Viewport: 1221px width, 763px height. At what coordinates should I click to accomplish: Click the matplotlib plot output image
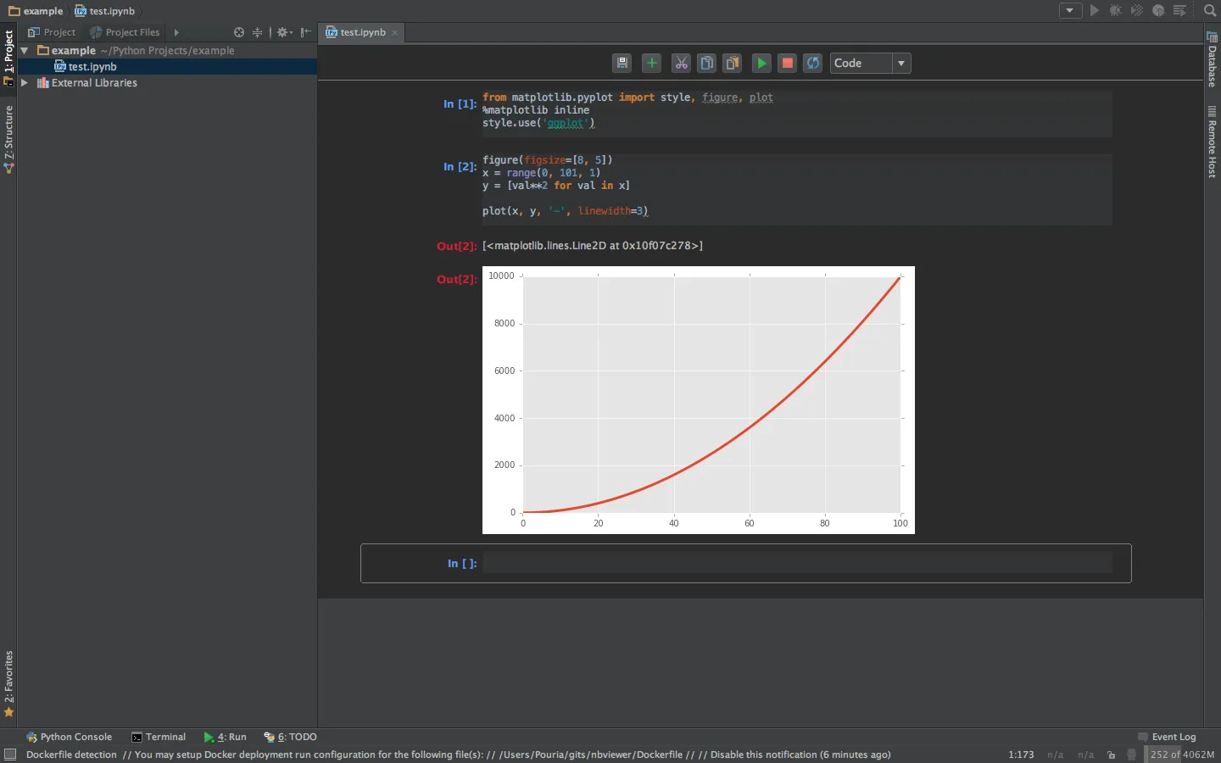(x=699, y=400)
